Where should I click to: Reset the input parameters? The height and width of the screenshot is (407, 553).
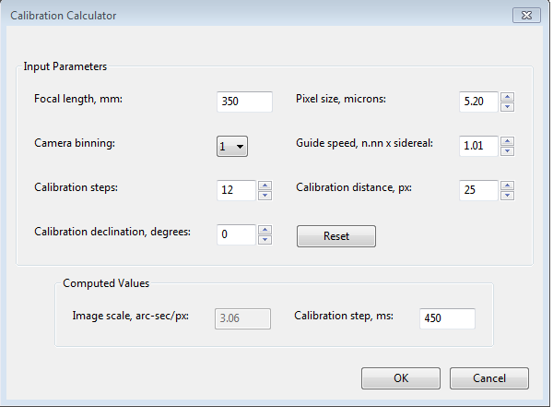point(336,236)
